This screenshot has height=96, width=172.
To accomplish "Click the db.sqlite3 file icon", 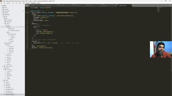I will 4,86.
